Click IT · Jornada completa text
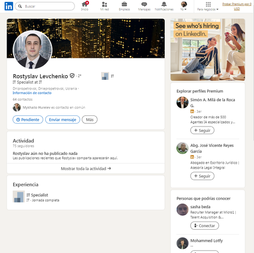254x253 pixels. point(43,200)
